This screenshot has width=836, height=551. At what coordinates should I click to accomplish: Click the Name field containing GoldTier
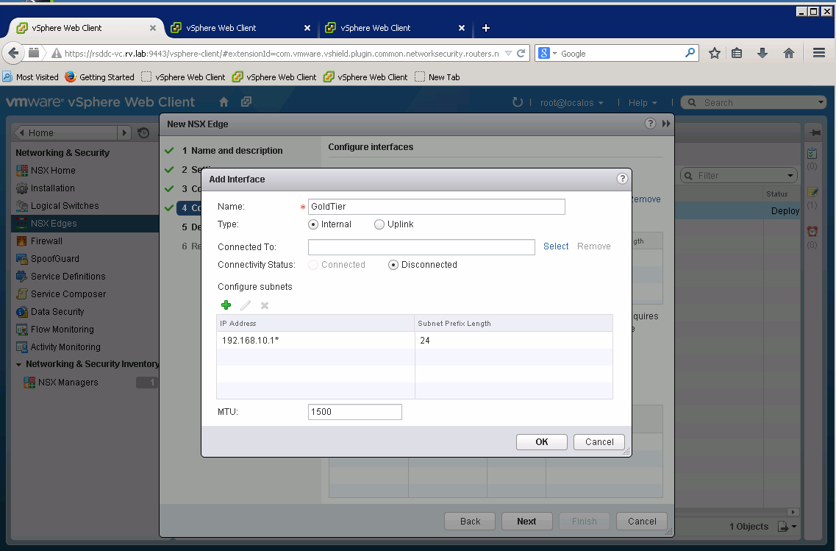[x=436, y=207]
